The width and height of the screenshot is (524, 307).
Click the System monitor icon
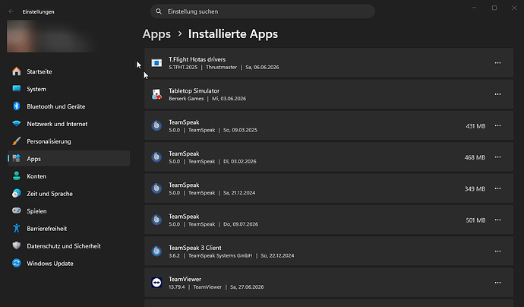[17, 89]
